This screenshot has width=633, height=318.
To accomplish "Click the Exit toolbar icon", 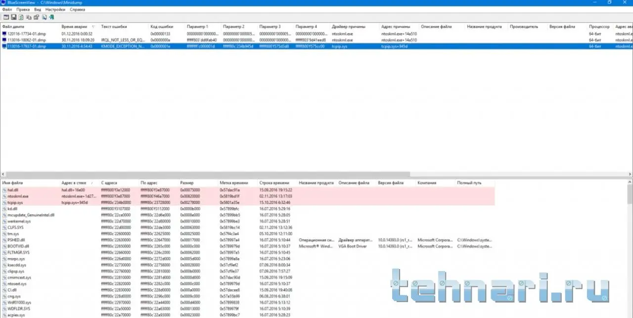I will pos(51,17).
